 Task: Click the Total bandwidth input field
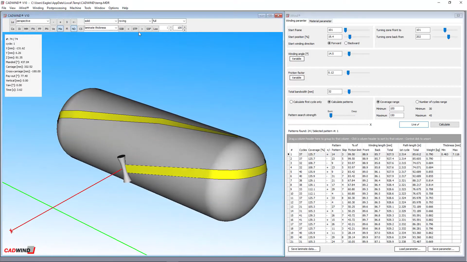tap(335, 92)
